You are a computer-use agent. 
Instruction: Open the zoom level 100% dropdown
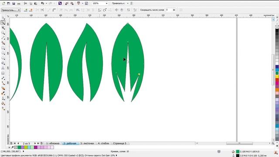click(106, 3)
